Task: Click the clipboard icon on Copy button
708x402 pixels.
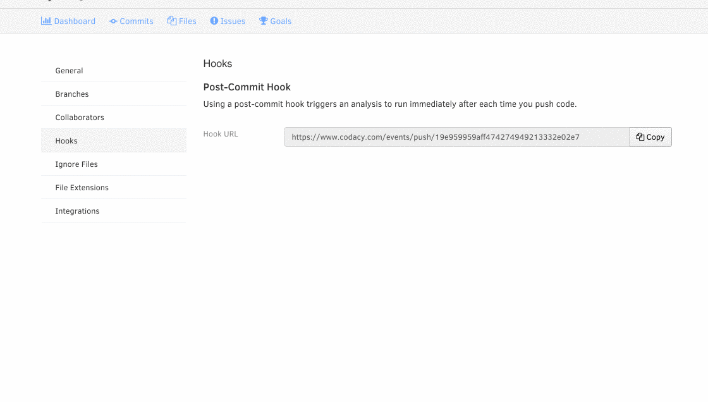Action: pyautogui.click(x=640, y=137)
